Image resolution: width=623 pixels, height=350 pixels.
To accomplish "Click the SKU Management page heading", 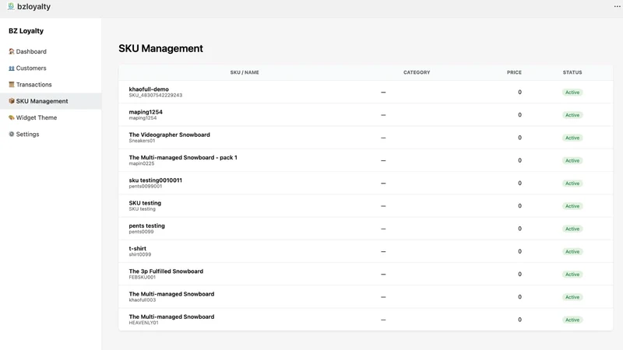I will (x=160, y=48).
